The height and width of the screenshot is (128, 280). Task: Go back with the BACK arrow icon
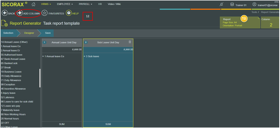[5, 13]
